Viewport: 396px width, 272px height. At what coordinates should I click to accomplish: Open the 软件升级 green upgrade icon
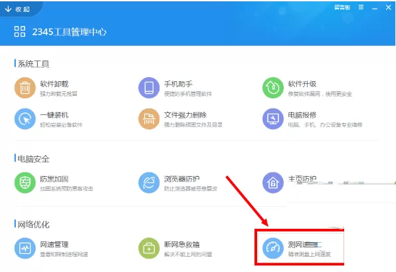pos(273,88)
